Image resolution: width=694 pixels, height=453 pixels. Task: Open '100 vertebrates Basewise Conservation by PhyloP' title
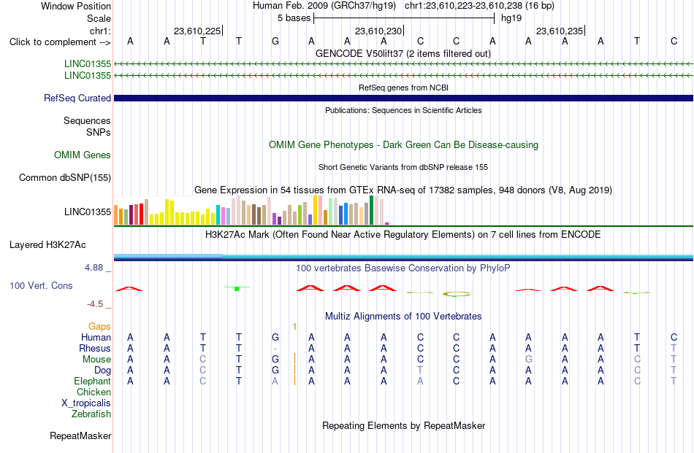(x=403, y=268)
